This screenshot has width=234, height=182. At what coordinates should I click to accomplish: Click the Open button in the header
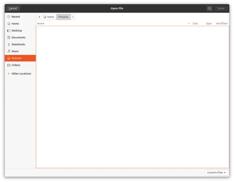point(221,9)
